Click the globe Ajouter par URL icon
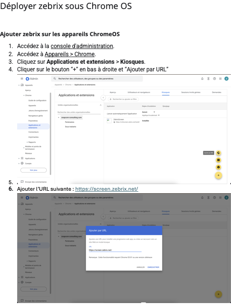231x304 pixels. [219, 153]
